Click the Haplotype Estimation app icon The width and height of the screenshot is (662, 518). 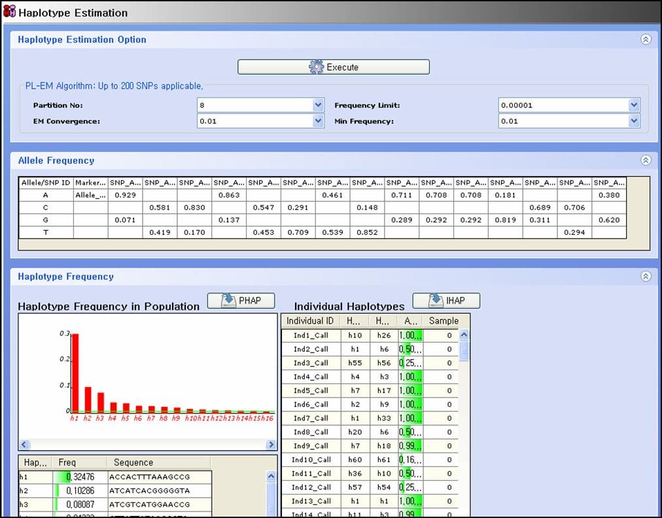9,12
